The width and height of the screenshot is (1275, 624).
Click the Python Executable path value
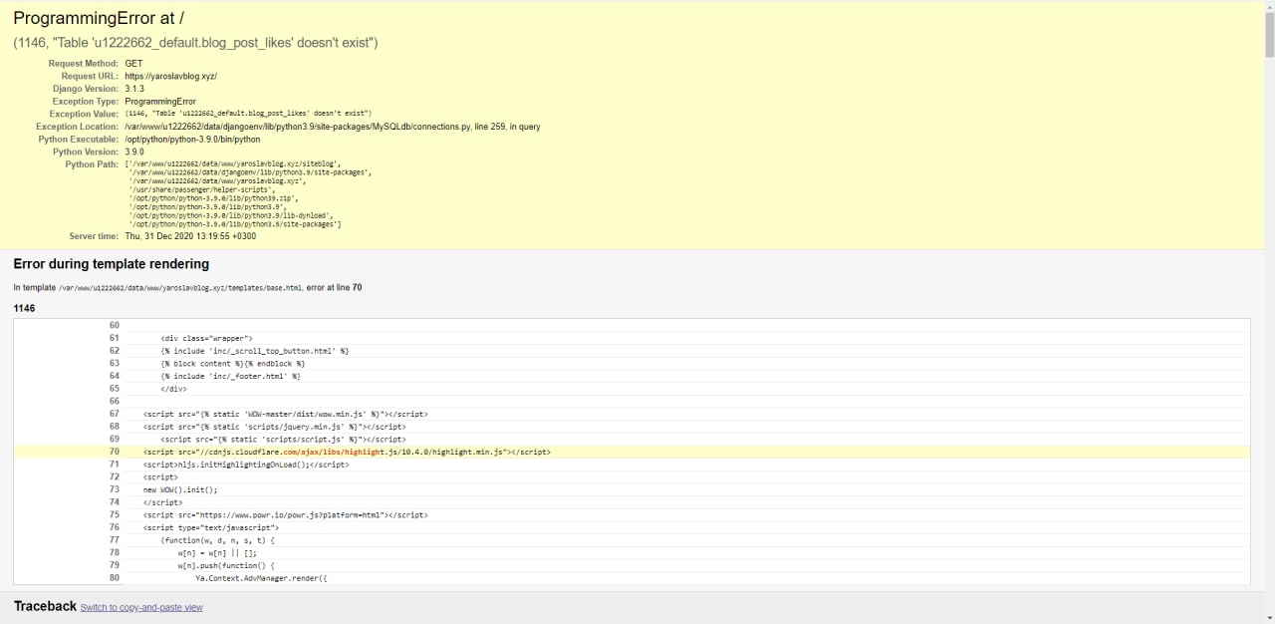pos(192,140)
